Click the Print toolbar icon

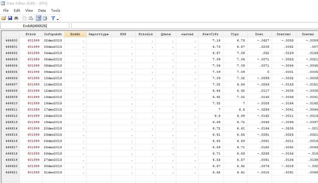[16, 18]
